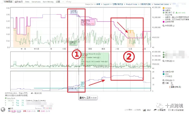Screen dimensions: 189x114
Task: Switch to the second tab, 追踪商品
Action: 19,2
